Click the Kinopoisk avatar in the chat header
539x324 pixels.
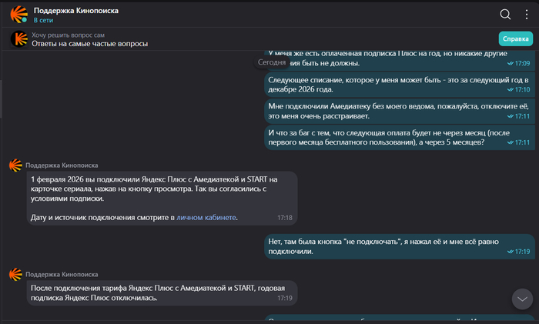(x=17, y=14)
